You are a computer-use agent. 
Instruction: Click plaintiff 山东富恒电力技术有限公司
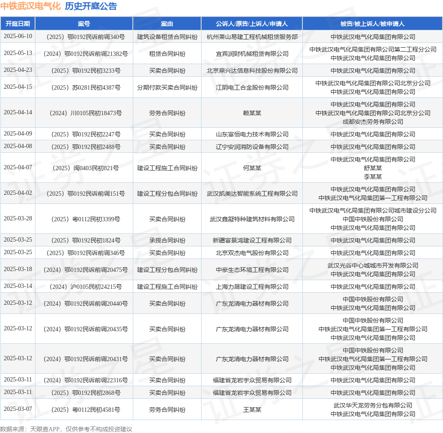click(252, 134)
